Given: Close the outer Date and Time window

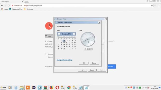Looking at the screenshot, I should point(105,19).
